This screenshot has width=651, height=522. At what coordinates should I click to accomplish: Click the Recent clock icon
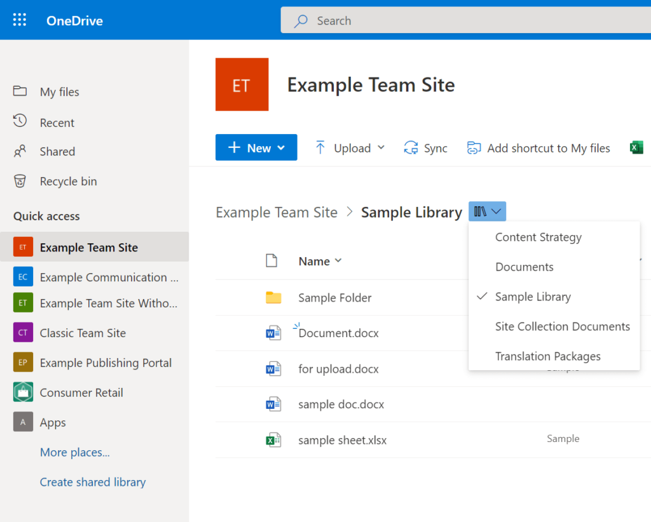coord(20,121)
